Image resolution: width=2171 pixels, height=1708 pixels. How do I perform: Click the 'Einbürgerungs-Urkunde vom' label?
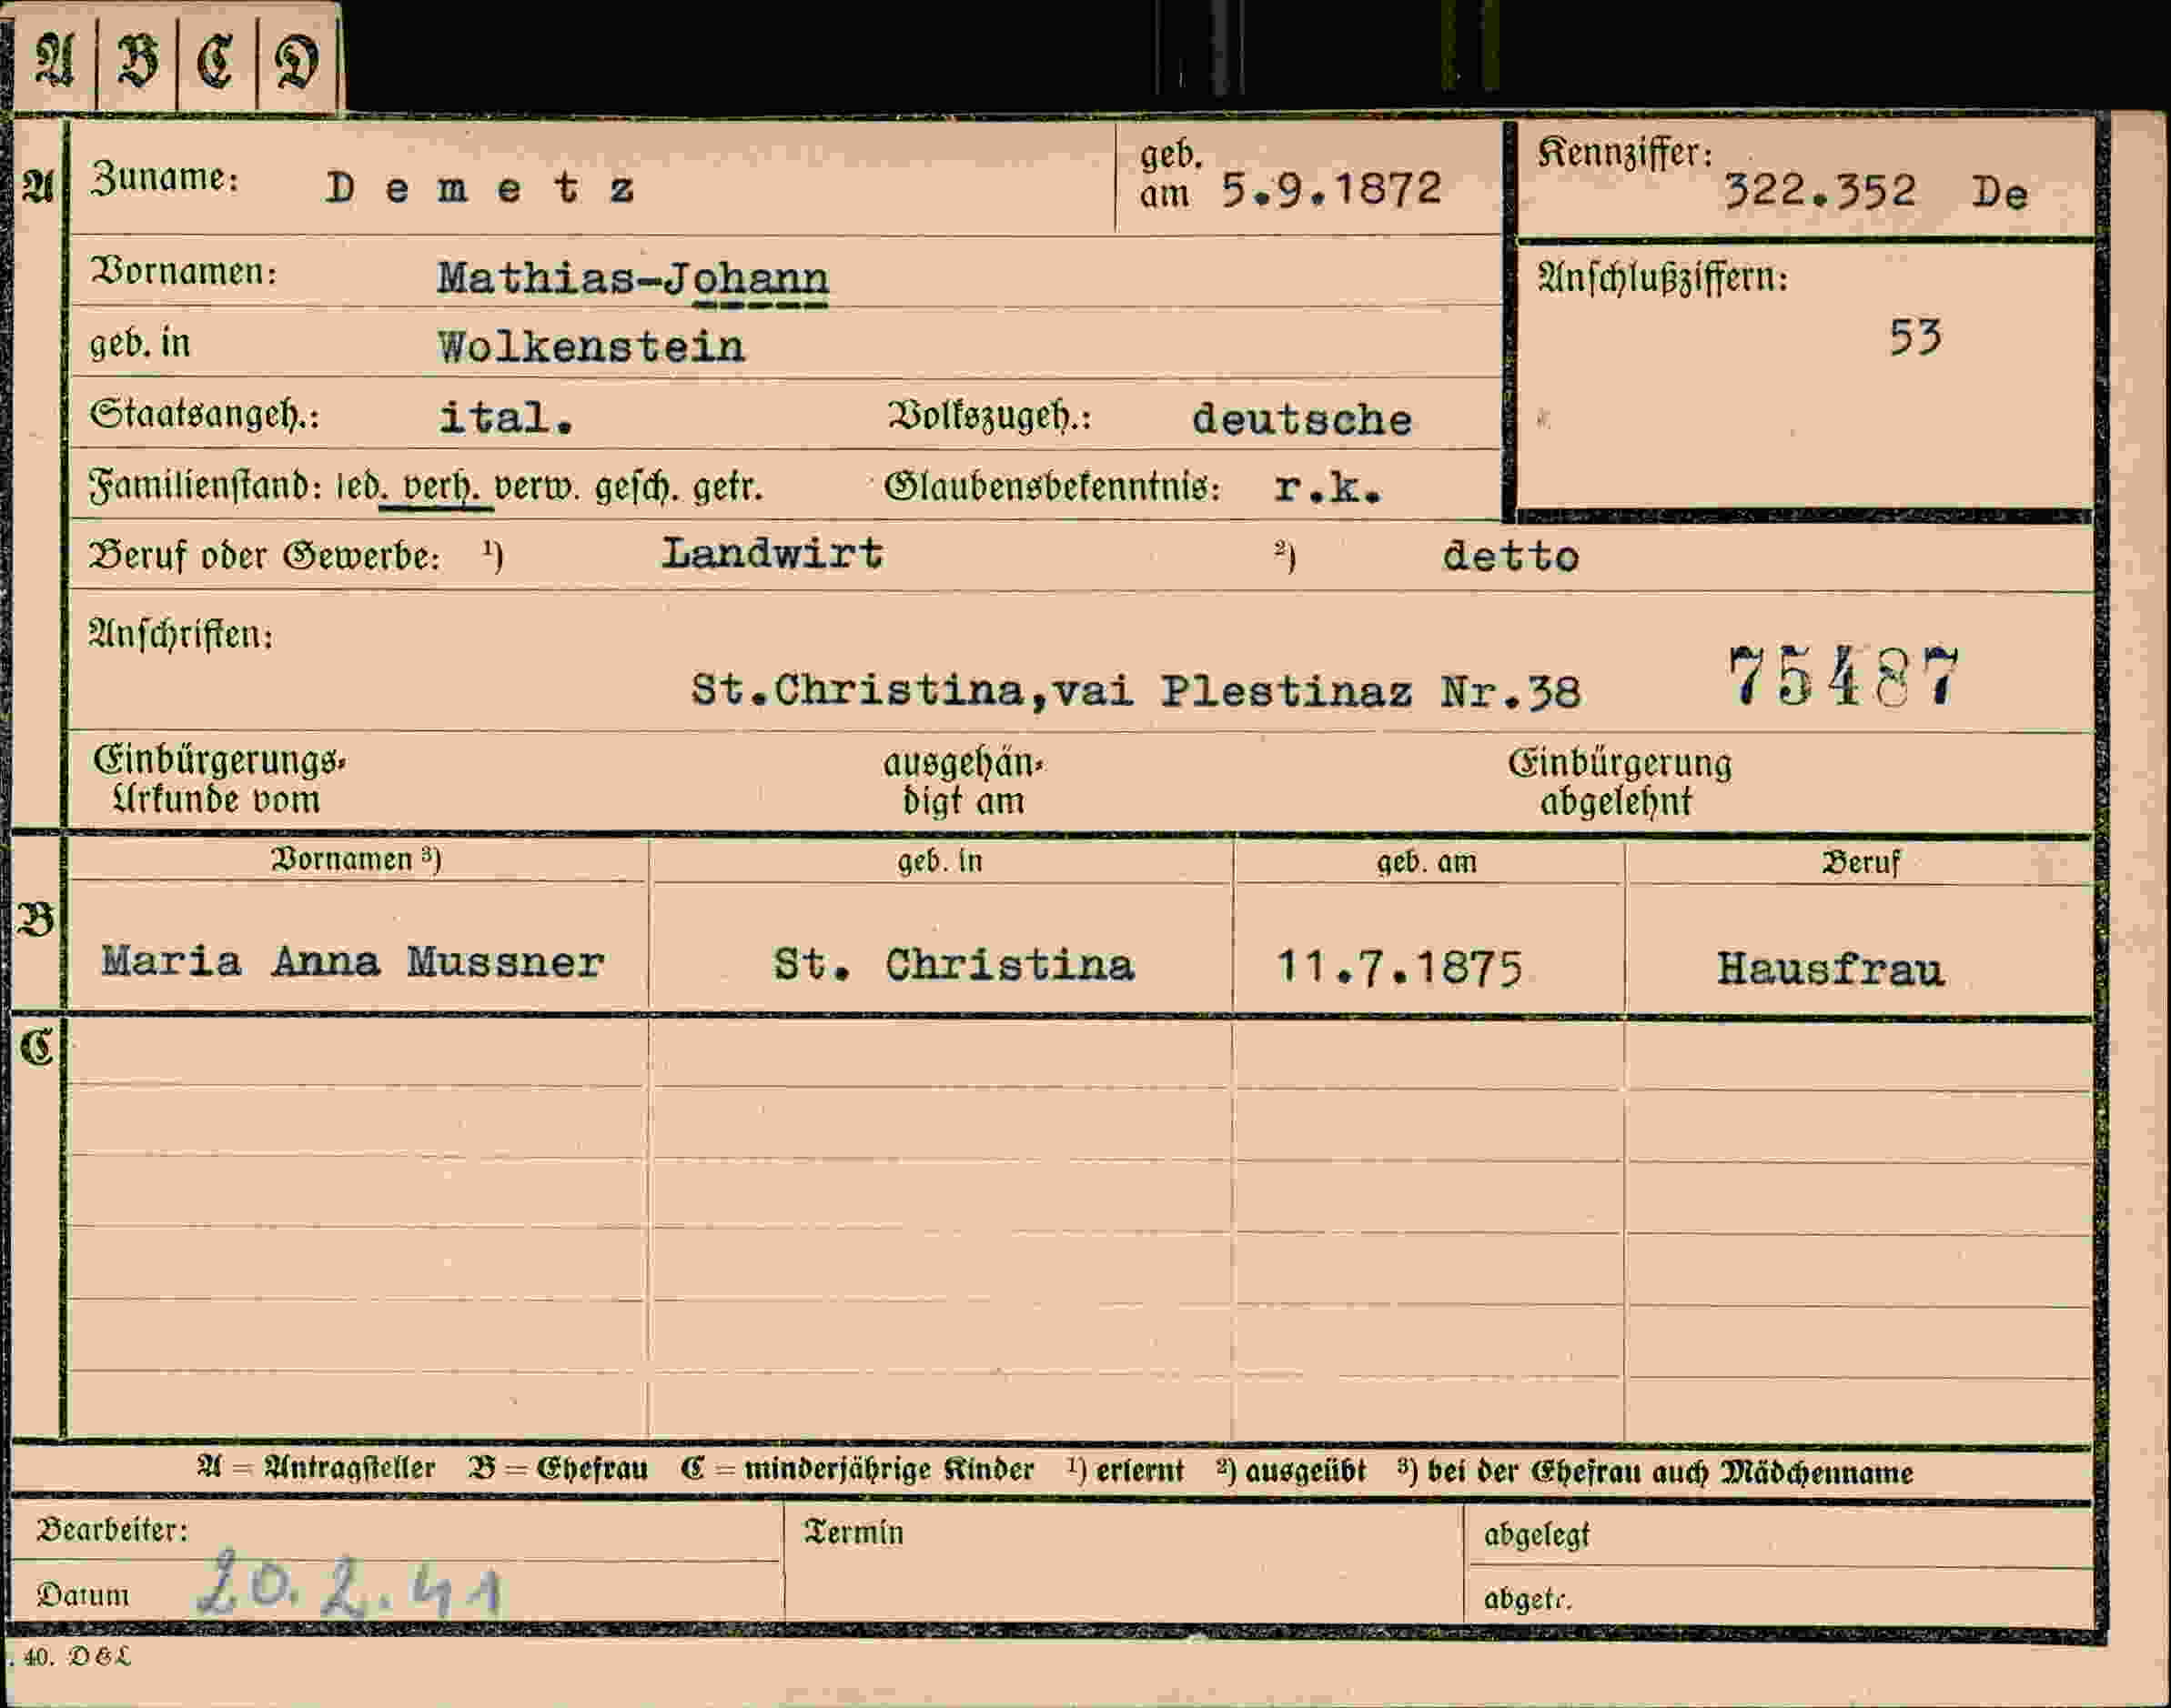[x=219, y=780]
